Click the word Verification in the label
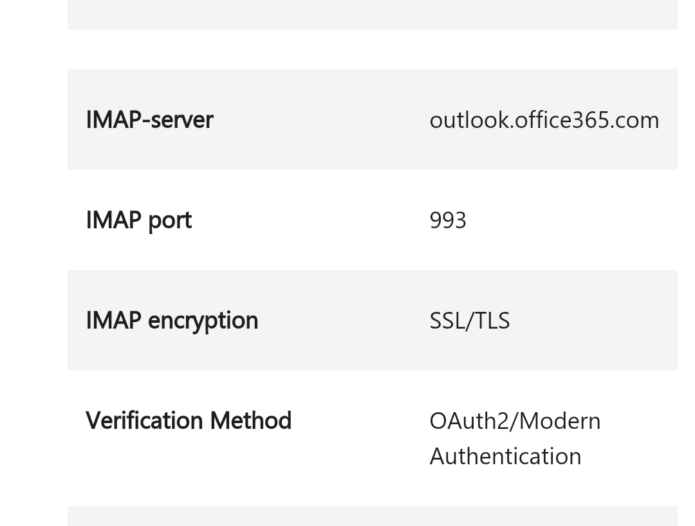695x526 pixels. [145, 421]
